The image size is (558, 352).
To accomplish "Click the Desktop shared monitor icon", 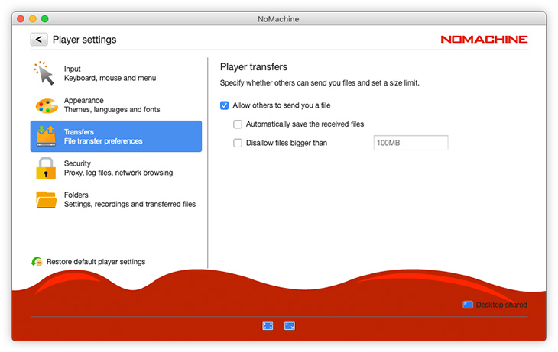I will pyautogui.click(x=468, y=305).
